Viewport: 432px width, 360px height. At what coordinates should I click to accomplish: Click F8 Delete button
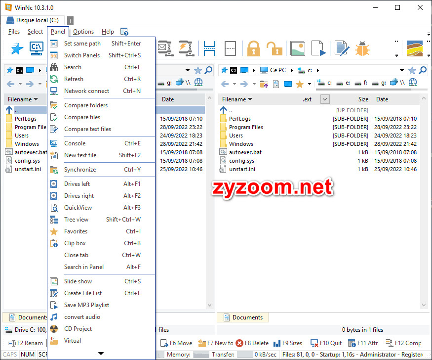252,343
